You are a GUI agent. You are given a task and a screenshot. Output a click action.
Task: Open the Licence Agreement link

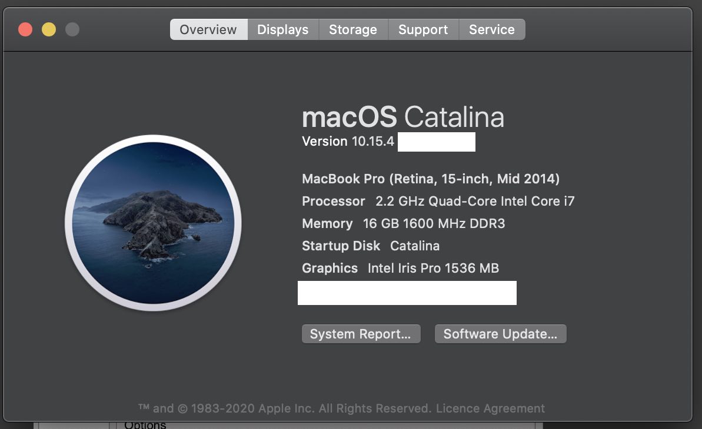490,408
